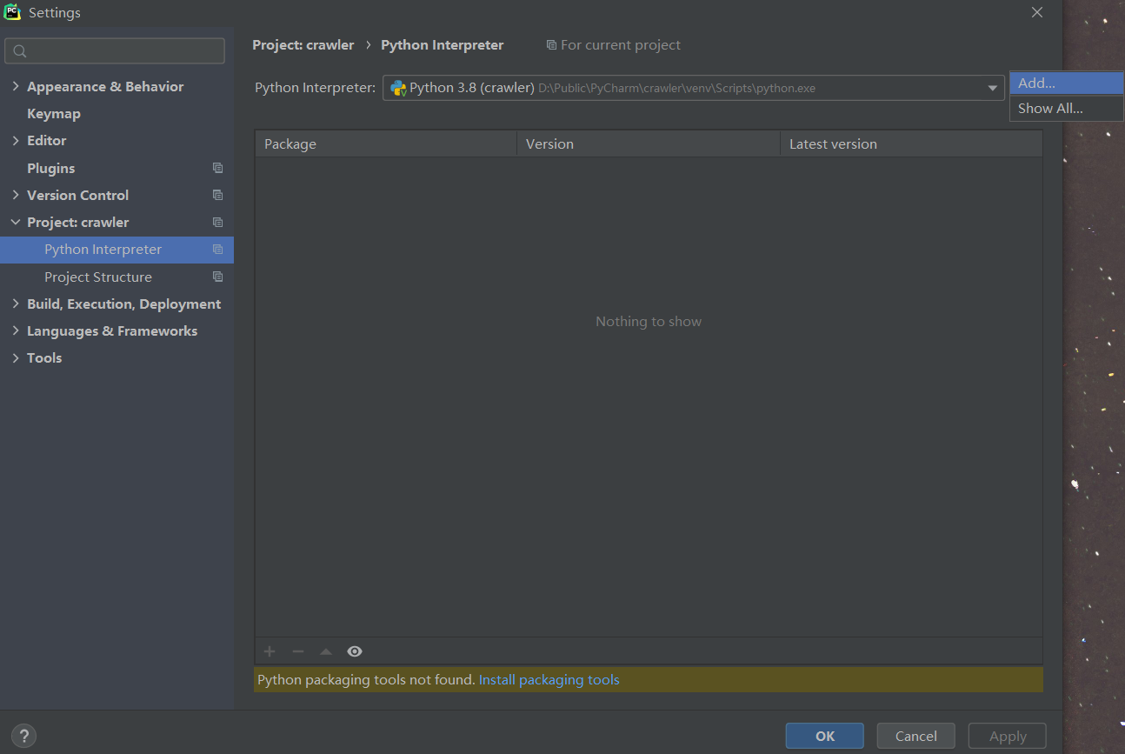1125x754 pixels.
Task: Click the Python logo in interpreter field
Action: (398, 88)
